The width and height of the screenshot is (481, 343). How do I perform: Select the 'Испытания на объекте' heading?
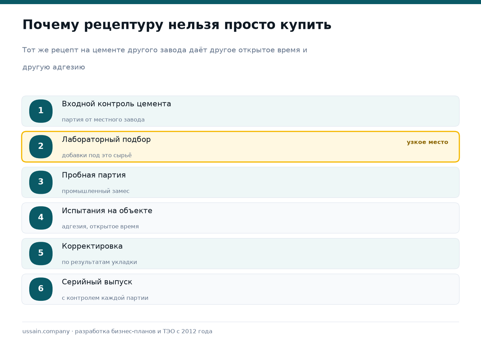107,211
